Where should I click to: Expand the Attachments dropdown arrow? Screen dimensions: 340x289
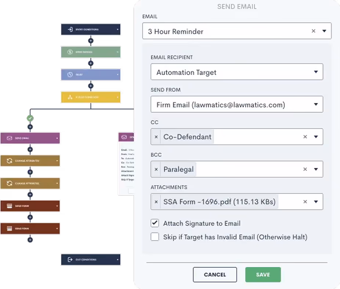(316, 202)
